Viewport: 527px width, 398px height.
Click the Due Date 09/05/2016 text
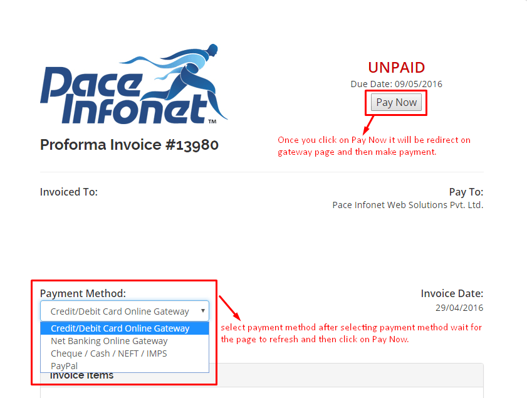pos(396,84)
